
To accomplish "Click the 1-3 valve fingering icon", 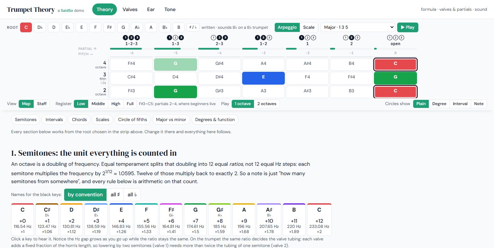I will (175, 38).
